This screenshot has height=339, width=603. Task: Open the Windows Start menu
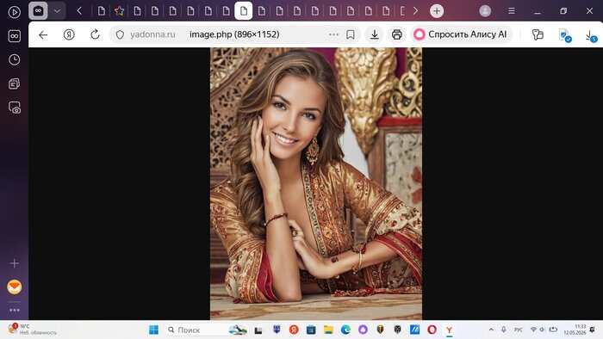153,330
